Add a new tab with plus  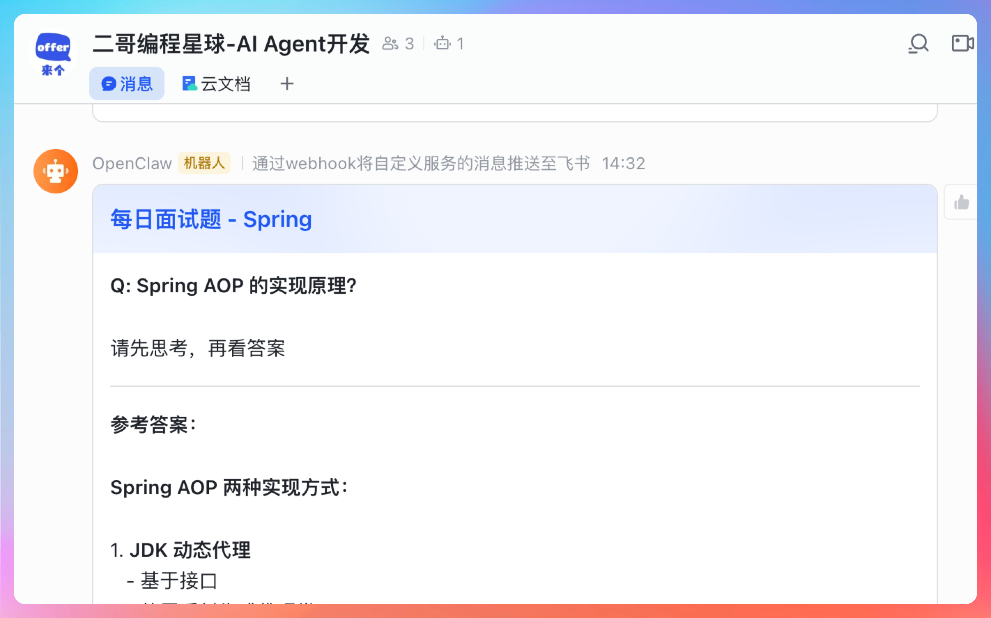(x=287, y=84)
